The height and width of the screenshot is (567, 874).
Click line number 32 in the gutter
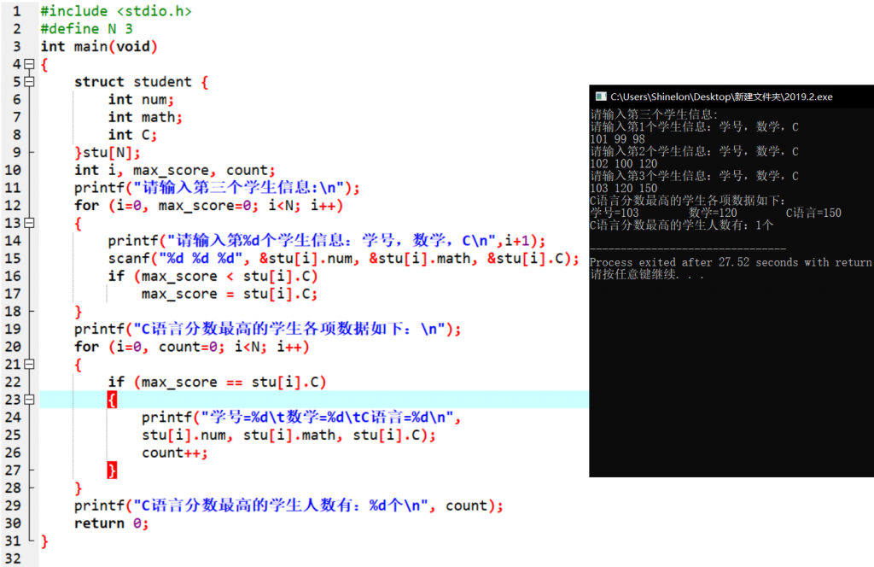(x=13, y=558)
